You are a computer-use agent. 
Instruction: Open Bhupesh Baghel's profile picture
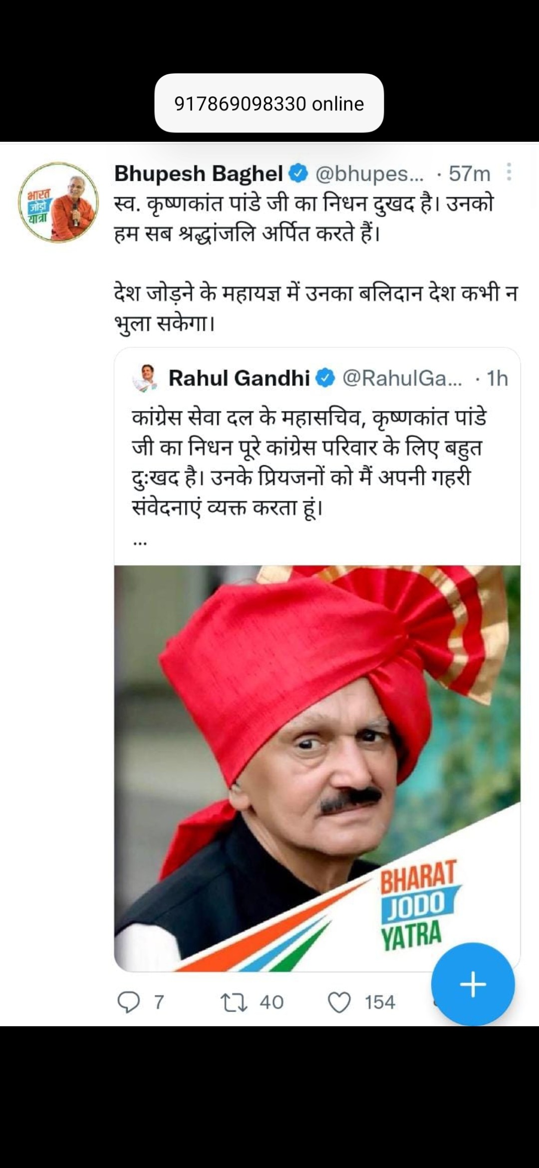[58, 202]
